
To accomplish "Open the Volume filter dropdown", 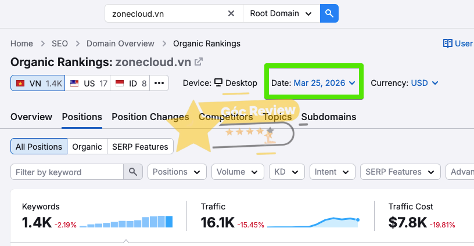I will click(238, 172).
